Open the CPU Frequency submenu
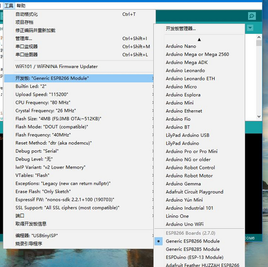Viewport: 268px width, 267px height. tap(78, 102)
